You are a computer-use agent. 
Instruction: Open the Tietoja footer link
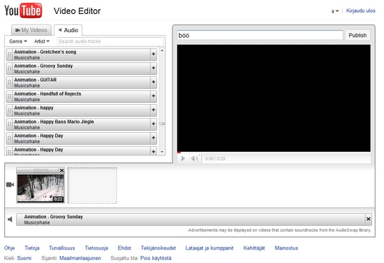point(32,248)
